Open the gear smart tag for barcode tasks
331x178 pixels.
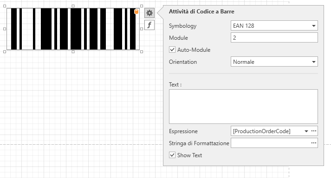[149, 13]
